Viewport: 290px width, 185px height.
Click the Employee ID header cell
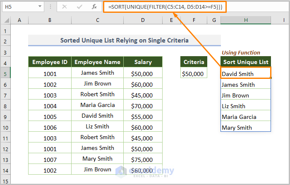click(x=50, y=62)
